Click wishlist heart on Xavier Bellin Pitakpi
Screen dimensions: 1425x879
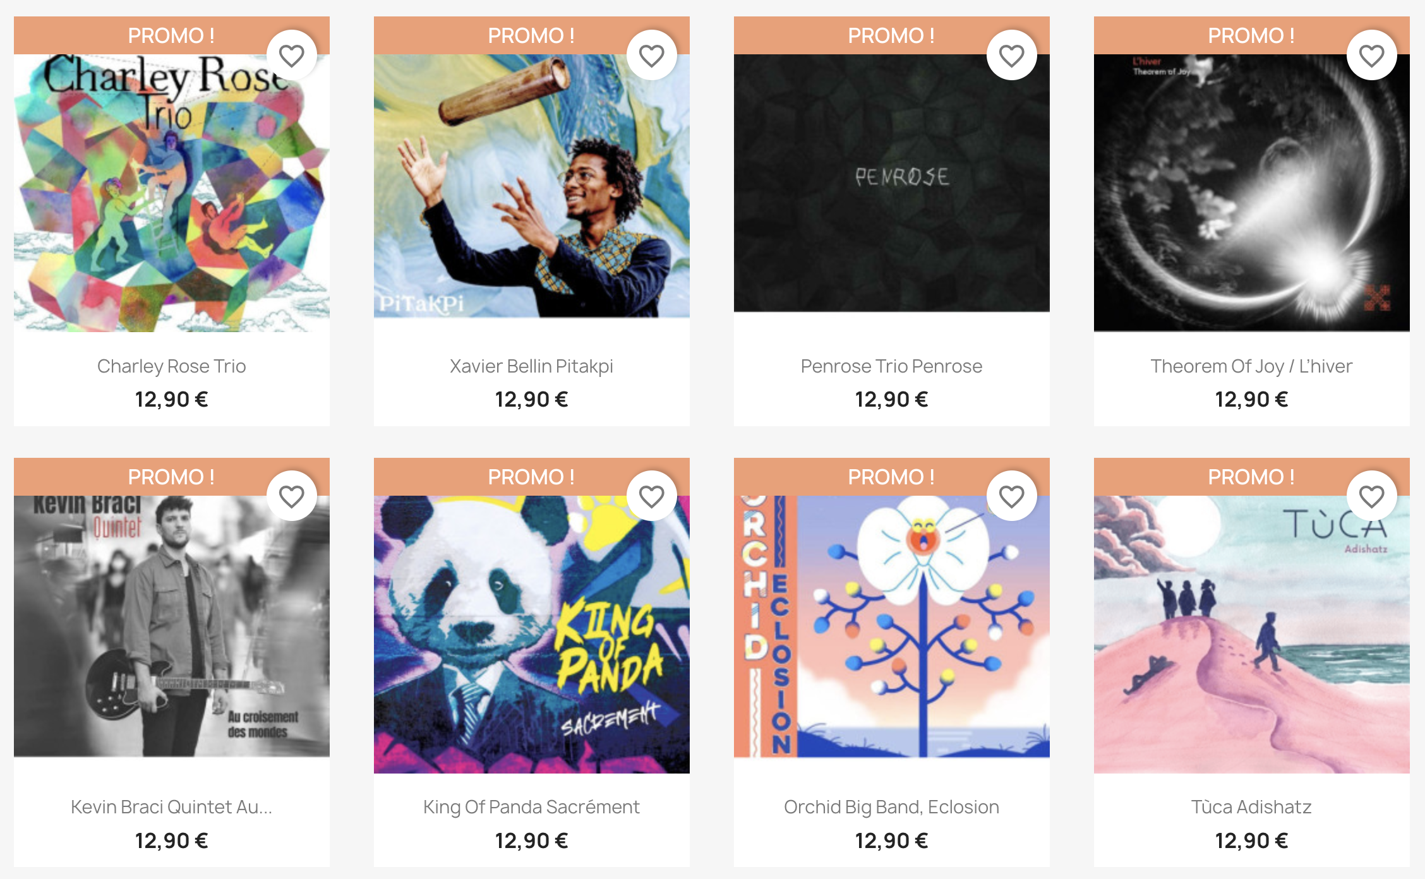click(651, 56)
